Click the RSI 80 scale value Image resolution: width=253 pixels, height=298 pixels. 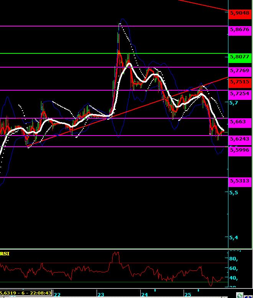coord(233,259)
